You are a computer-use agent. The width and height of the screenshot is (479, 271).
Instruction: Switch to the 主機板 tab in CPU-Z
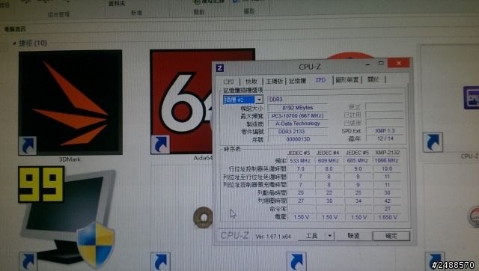tap(274, 81)
